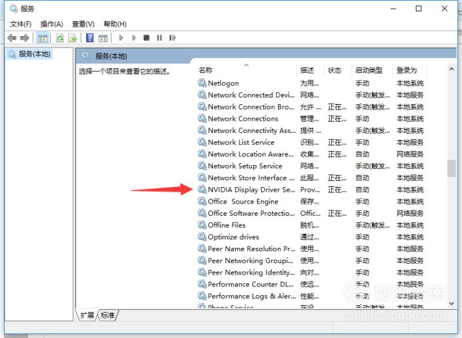The height and width of the screenshot is (338, 462).
Task: Click the scrollbar down arrow of the services list
Action: pos(451,303)
